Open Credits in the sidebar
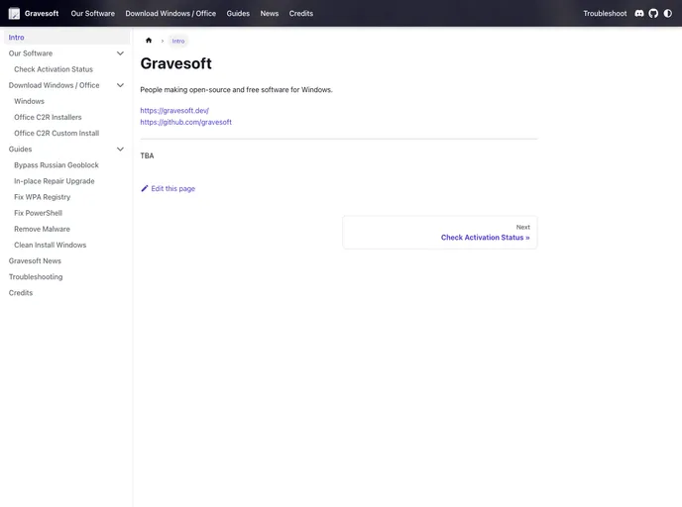682x507 pixels. [x=21, y=293]
